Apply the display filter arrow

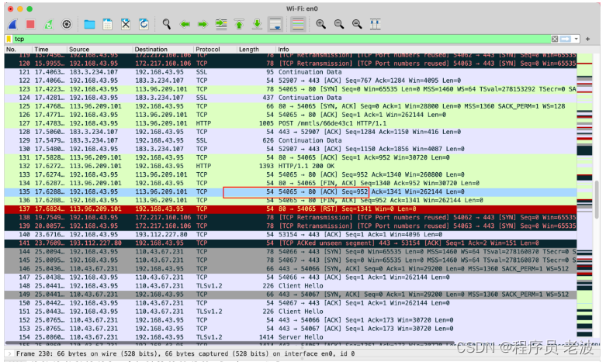click(566, 39)
